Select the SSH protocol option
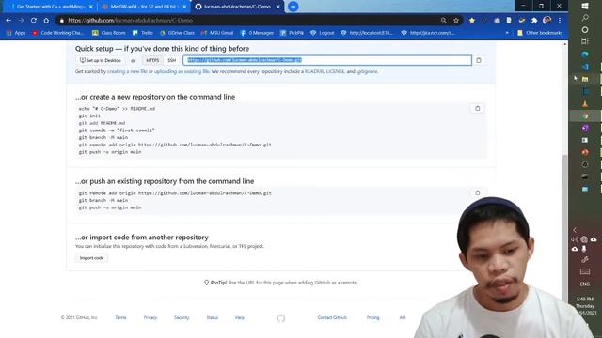The image size is (602, 338). 171,60
